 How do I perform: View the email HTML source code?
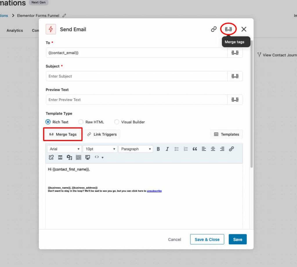[97, 157]
